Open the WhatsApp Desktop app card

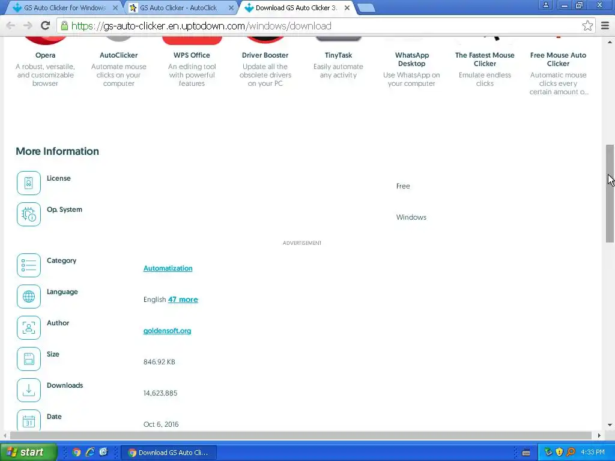[411, 62]
